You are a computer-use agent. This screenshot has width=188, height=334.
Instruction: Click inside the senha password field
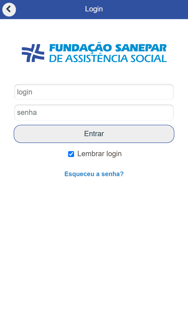94,112
